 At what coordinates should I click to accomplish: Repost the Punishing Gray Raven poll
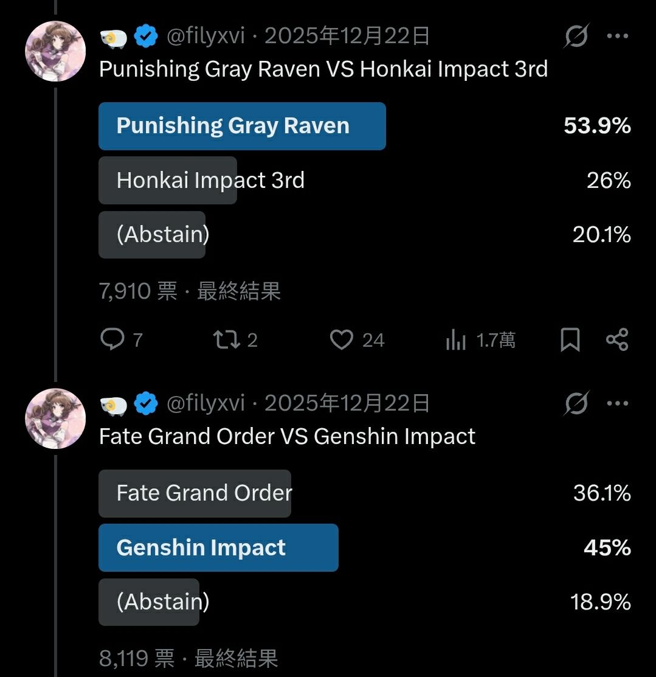click(x=227, y=339)
